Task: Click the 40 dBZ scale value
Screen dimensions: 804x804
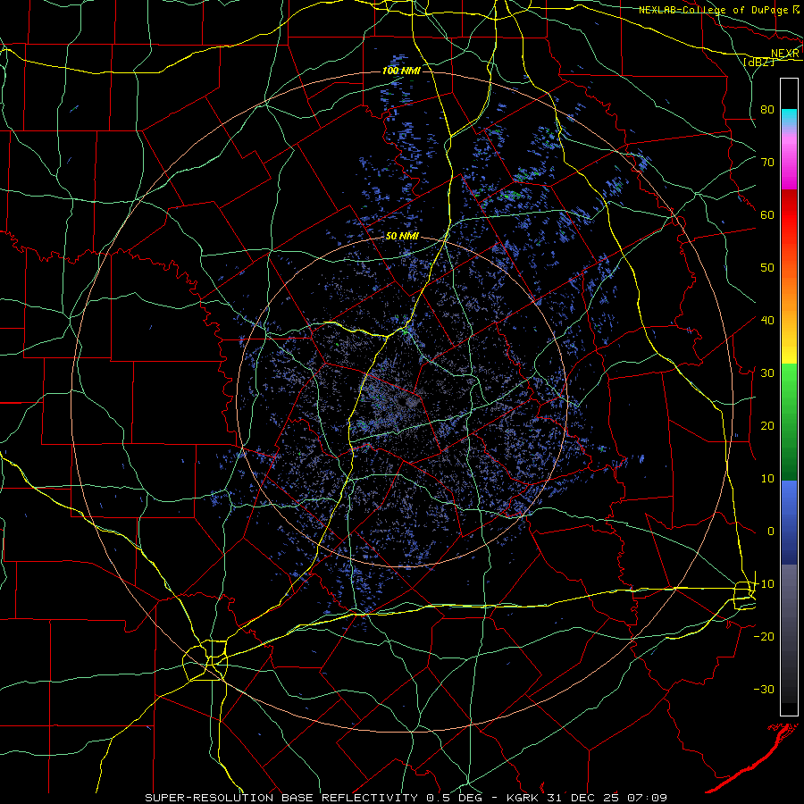Action: (x=767, y=321)
